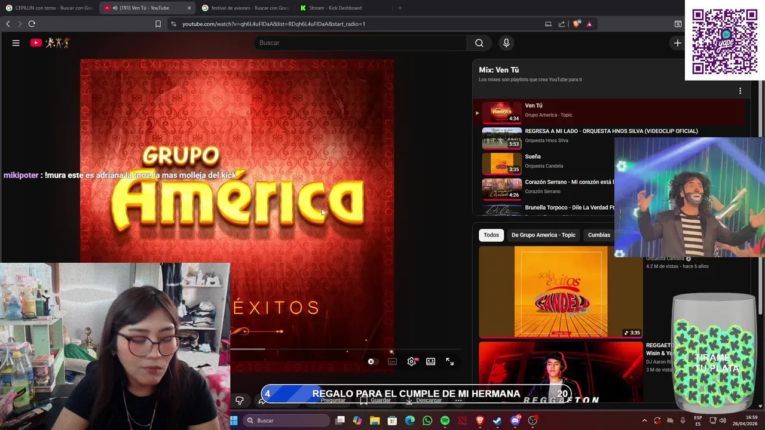Open Steam from the taskbar
This screenshot has width=765, height=430.
(497, 420)
